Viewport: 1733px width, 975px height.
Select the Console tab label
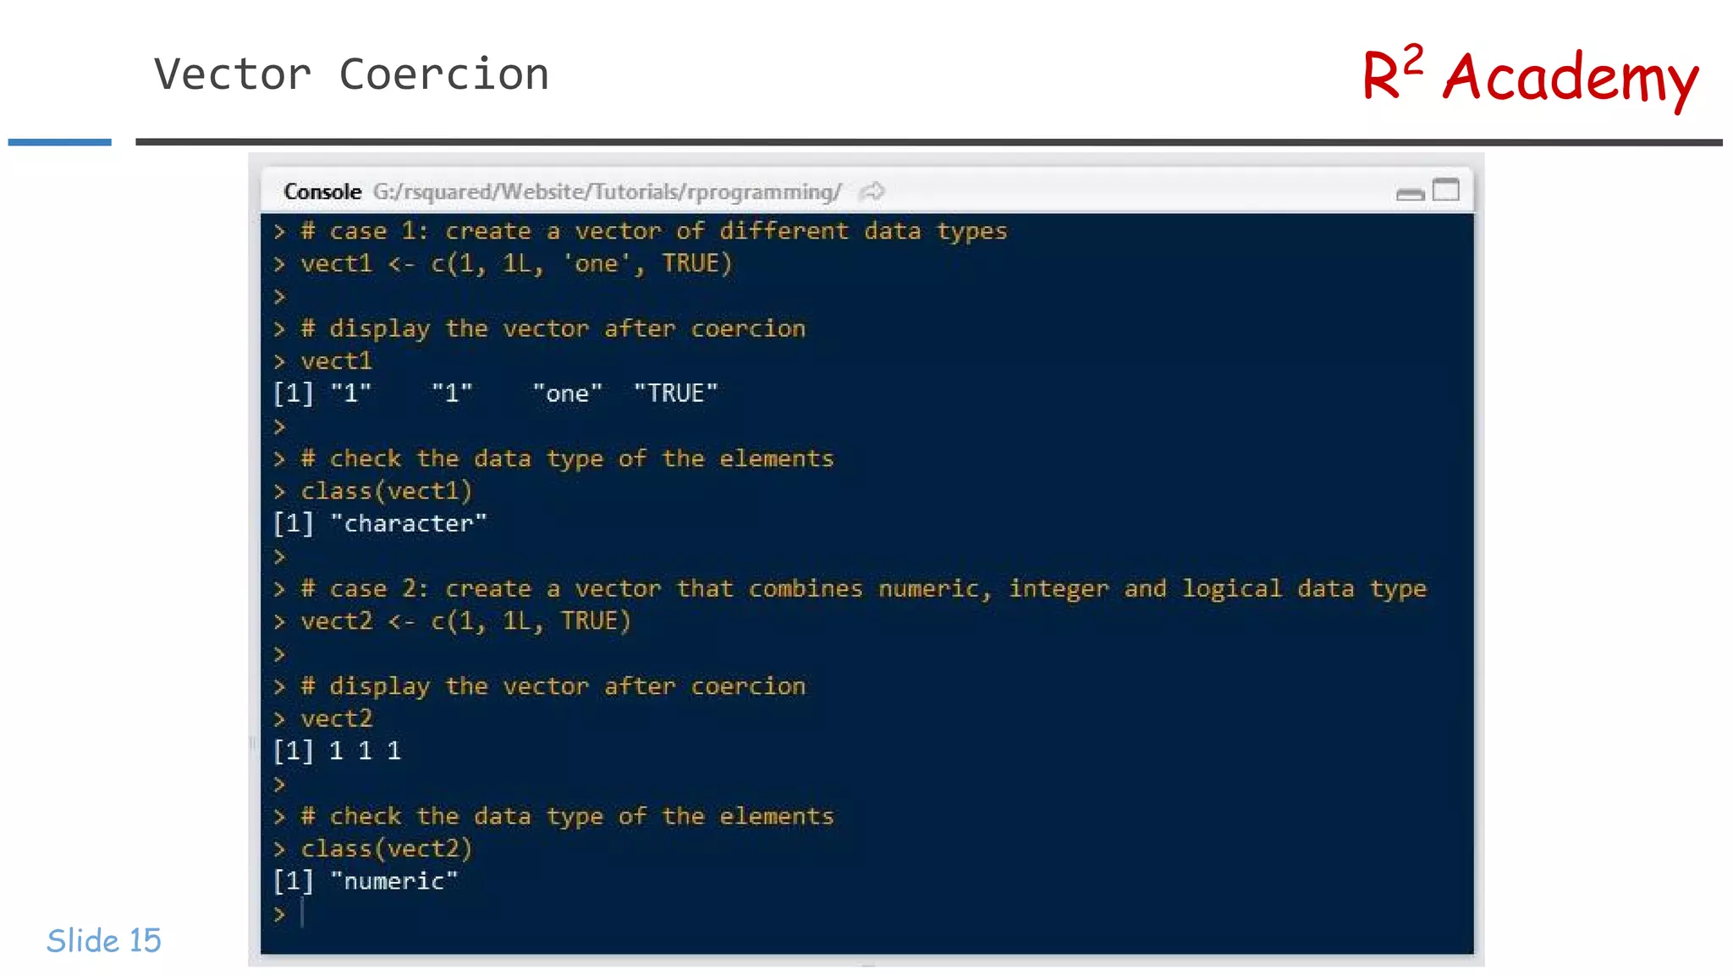point(322,192)
